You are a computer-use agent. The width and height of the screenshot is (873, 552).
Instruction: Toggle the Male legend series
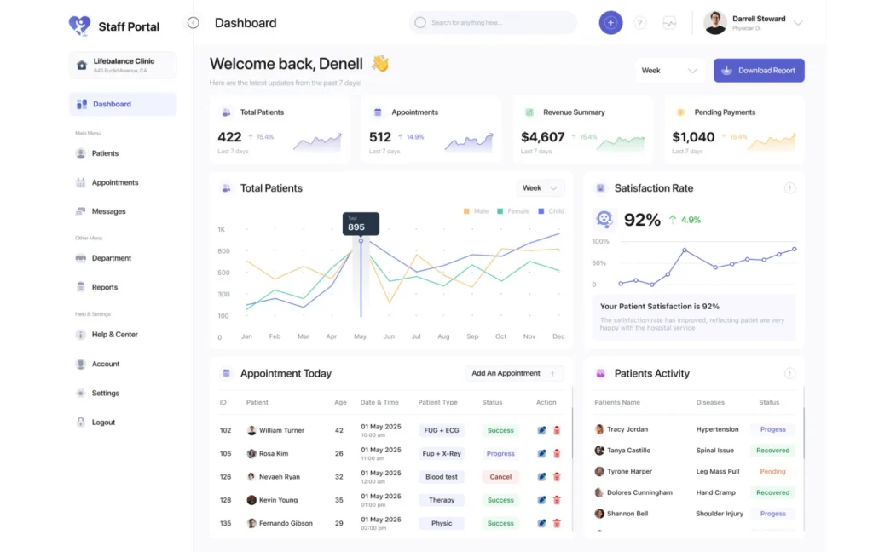(x=476, y=211)
